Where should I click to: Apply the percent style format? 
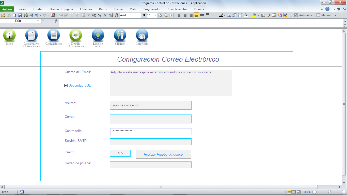point(100,15)
